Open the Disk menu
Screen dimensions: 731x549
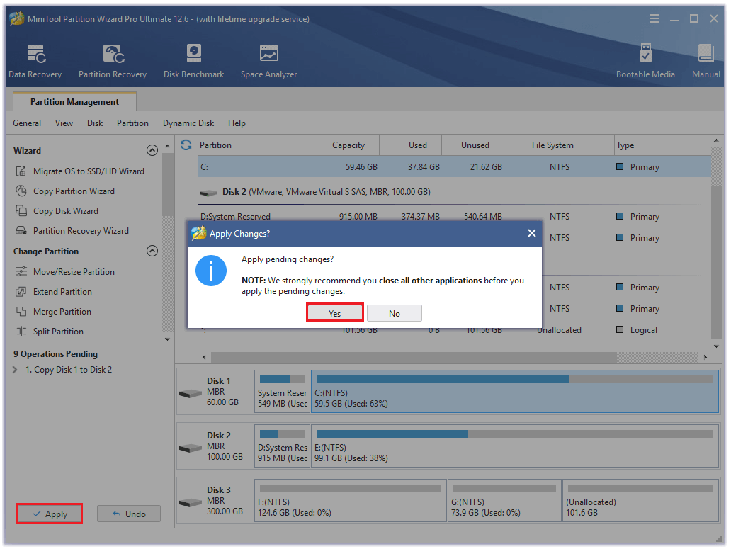tap(95, 123)
